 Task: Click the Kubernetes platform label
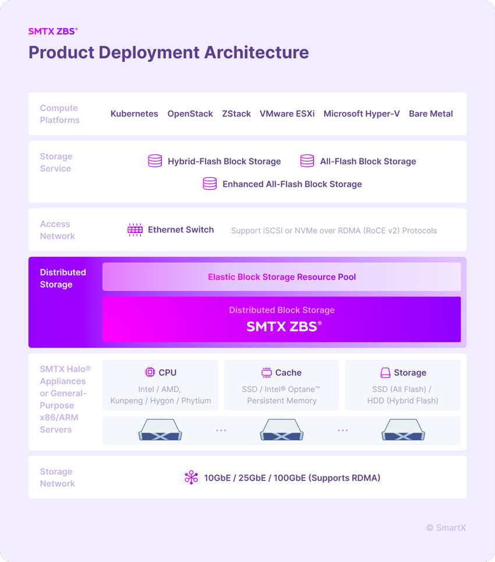(x=134, y=114)
